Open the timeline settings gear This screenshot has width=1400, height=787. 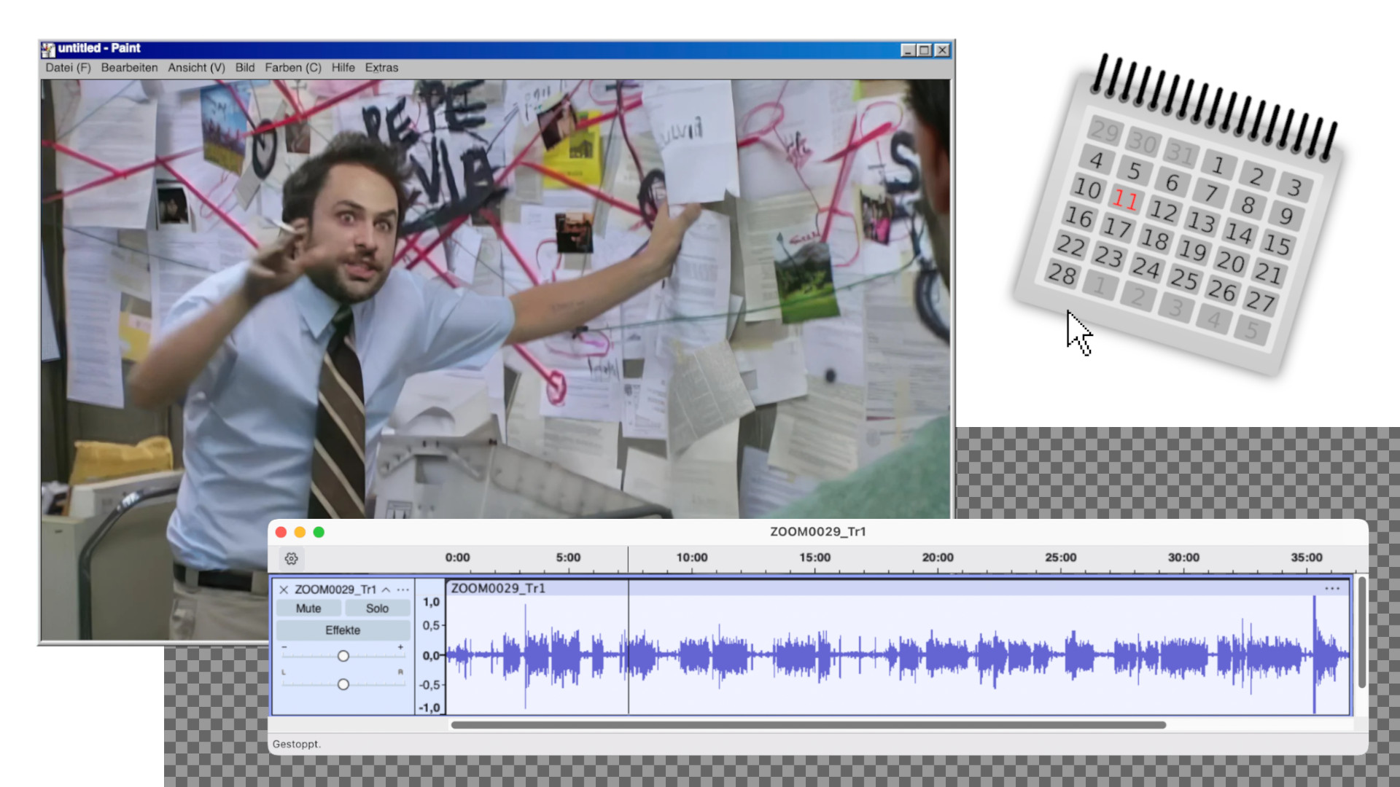click(291, 559)
